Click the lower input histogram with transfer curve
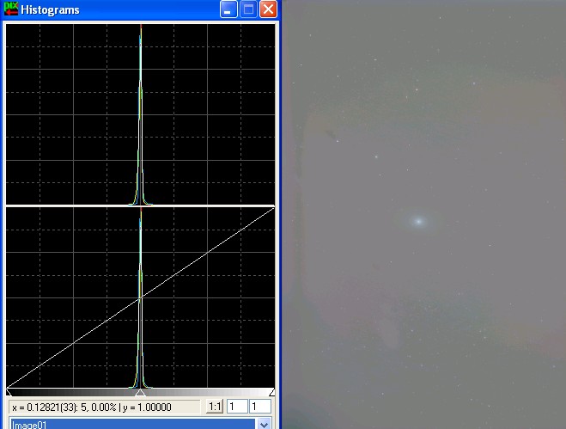Viewport: 566px width, 429px height. (140, 297)
